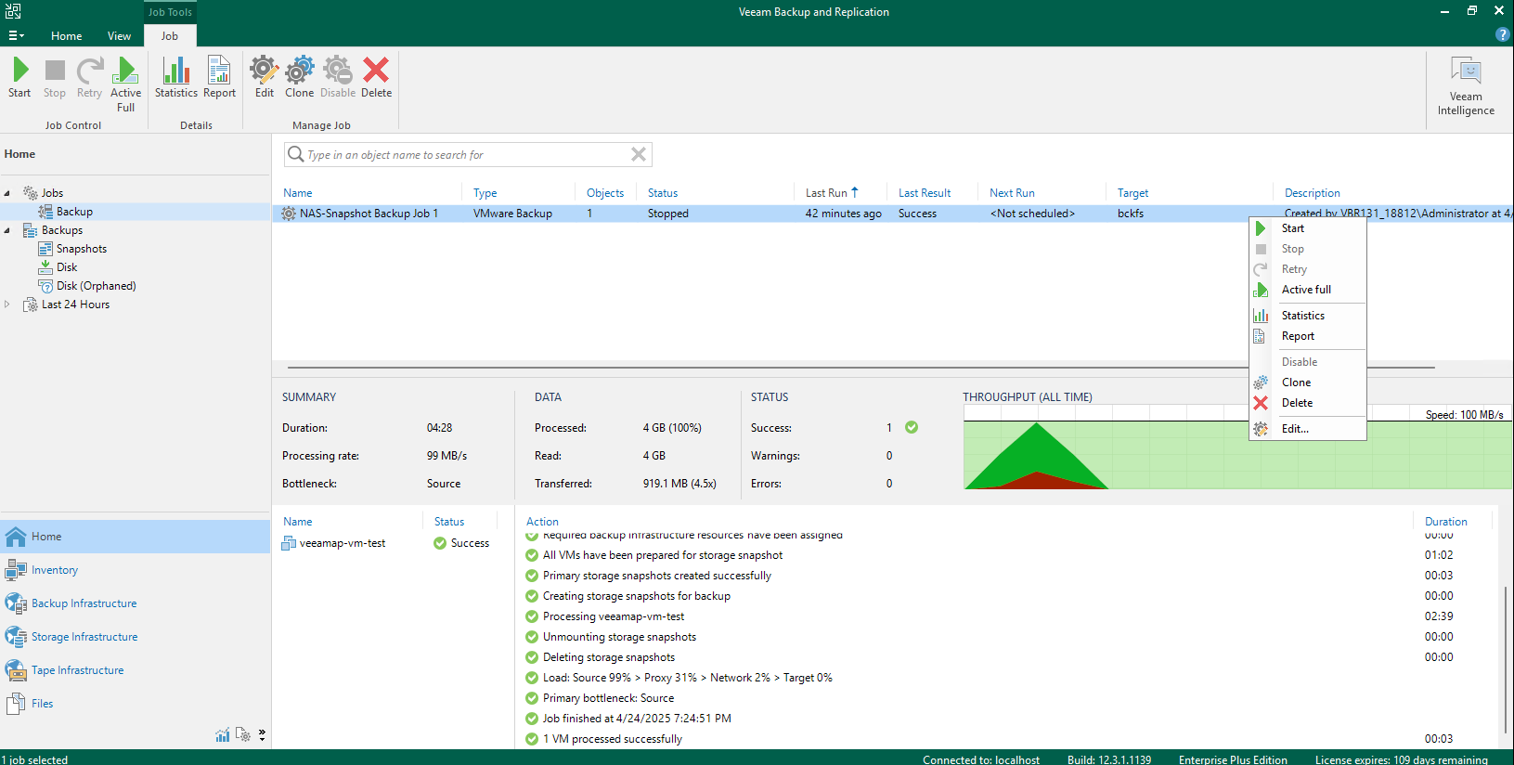Open Home navigation view
The image size is (1514, 765).
136,537
